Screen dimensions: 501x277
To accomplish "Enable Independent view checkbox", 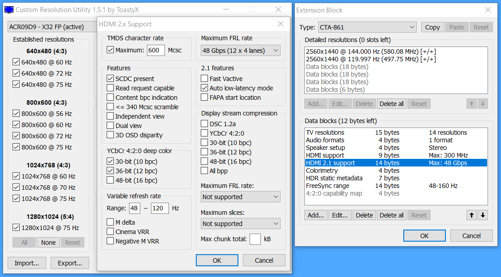I will (x=110, y=116).
